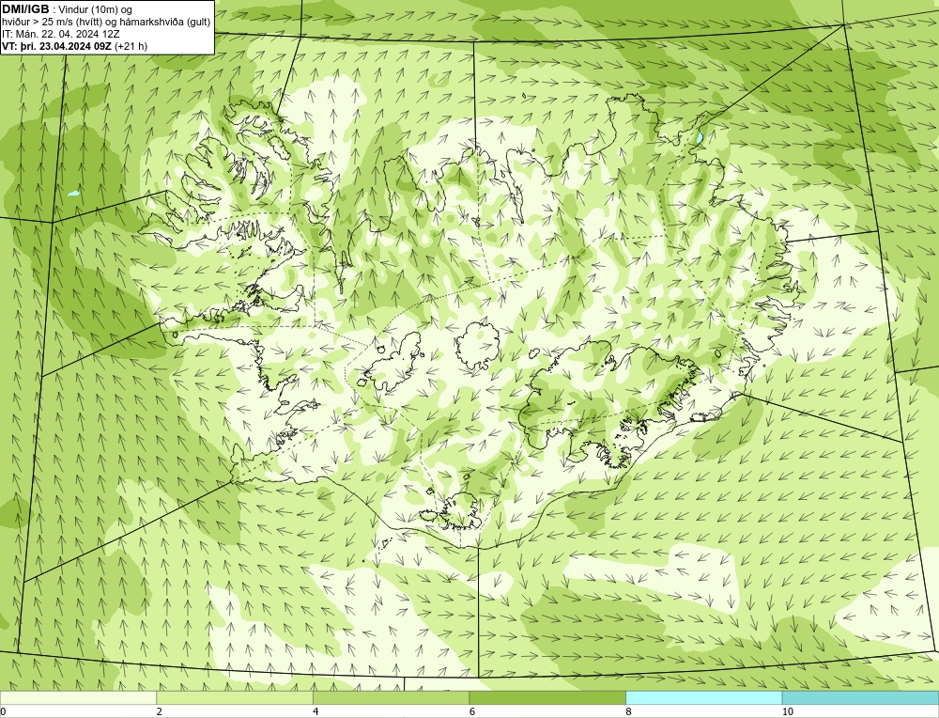939x718 pixels.
Task: Click the 2–4 m/s legend color swatch
Action: point(235,697)
